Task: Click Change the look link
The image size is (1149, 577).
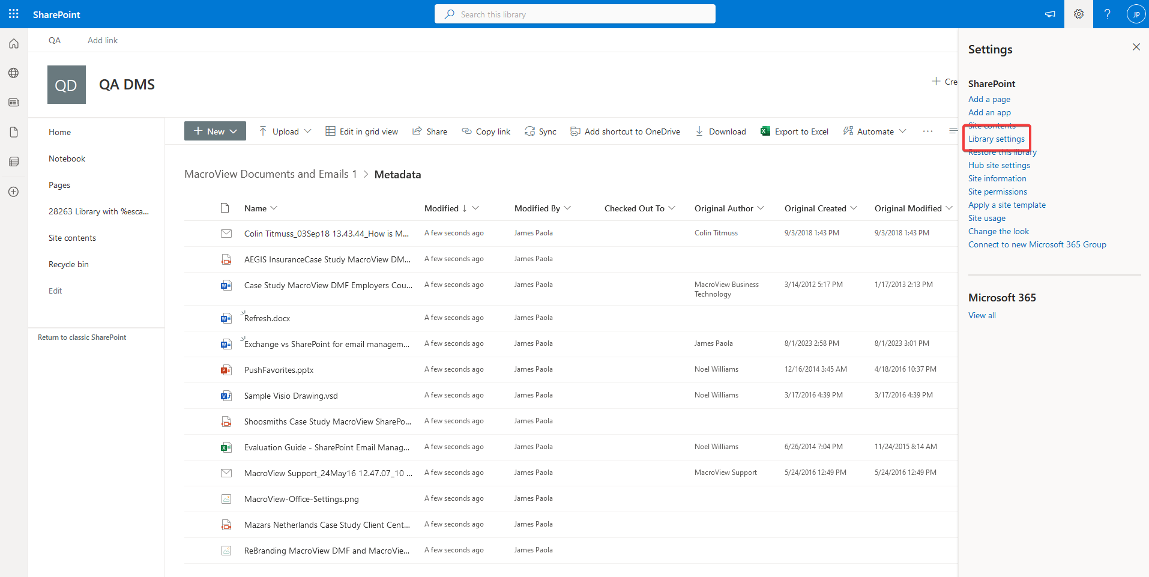Action: click(998, 231)
